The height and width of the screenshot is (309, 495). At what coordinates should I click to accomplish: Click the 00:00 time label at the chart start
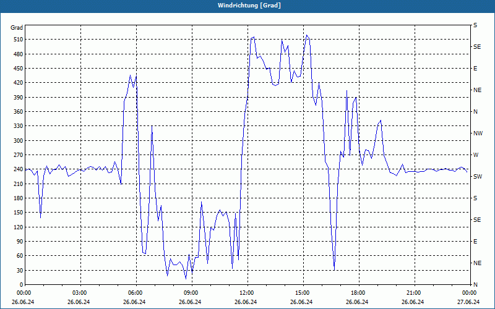24,292
